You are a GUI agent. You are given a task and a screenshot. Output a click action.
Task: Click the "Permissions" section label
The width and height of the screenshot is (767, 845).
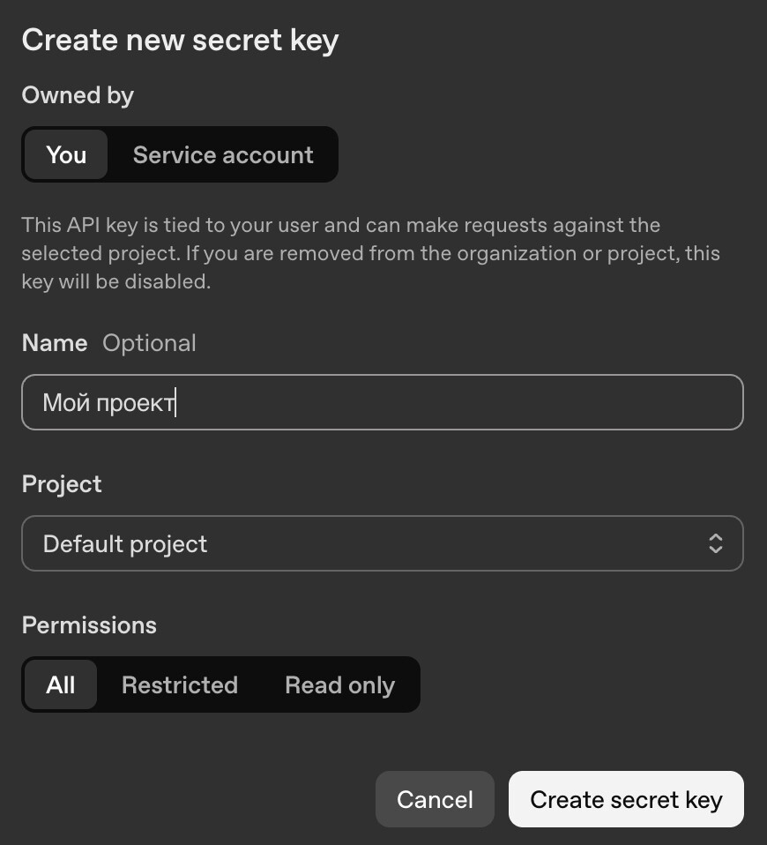pyautogui.click(x=89, y=625)
